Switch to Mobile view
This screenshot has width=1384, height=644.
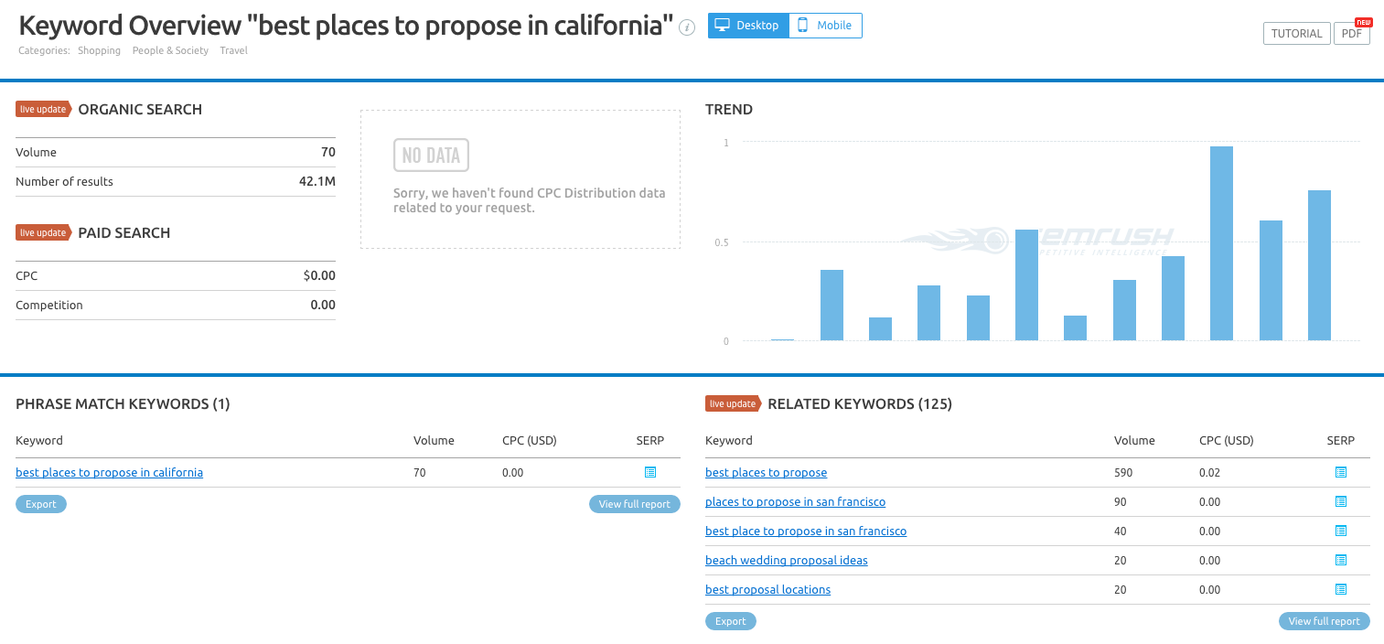824,26
